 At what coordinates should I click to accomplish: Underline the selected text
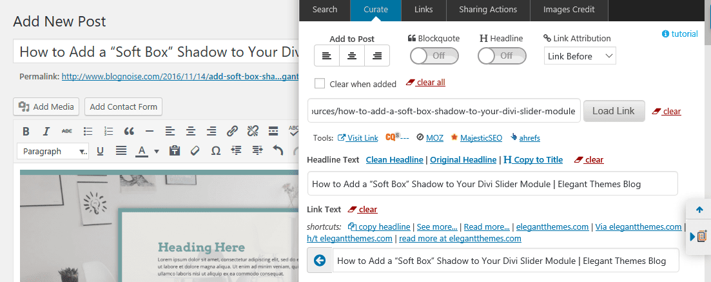click(100, 151)
